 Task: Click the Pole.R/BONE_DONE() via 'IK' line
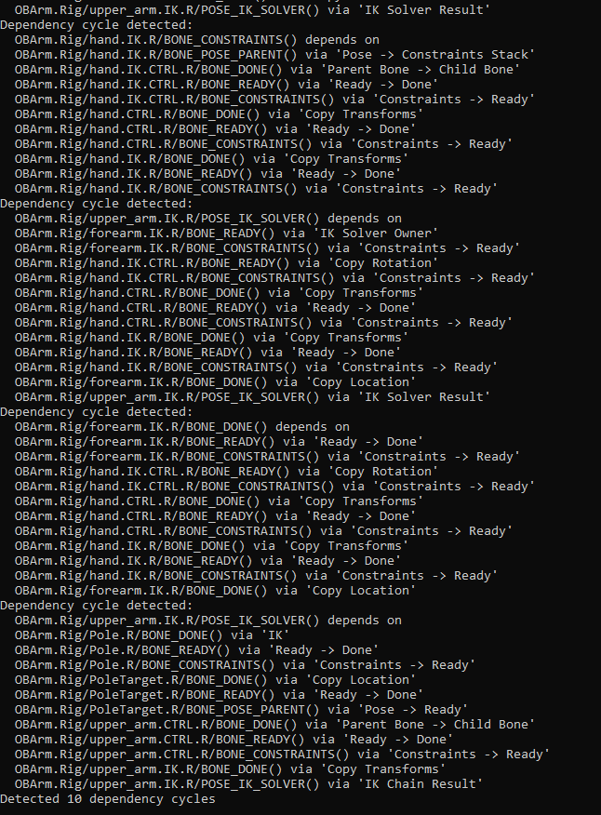(153, 635)
